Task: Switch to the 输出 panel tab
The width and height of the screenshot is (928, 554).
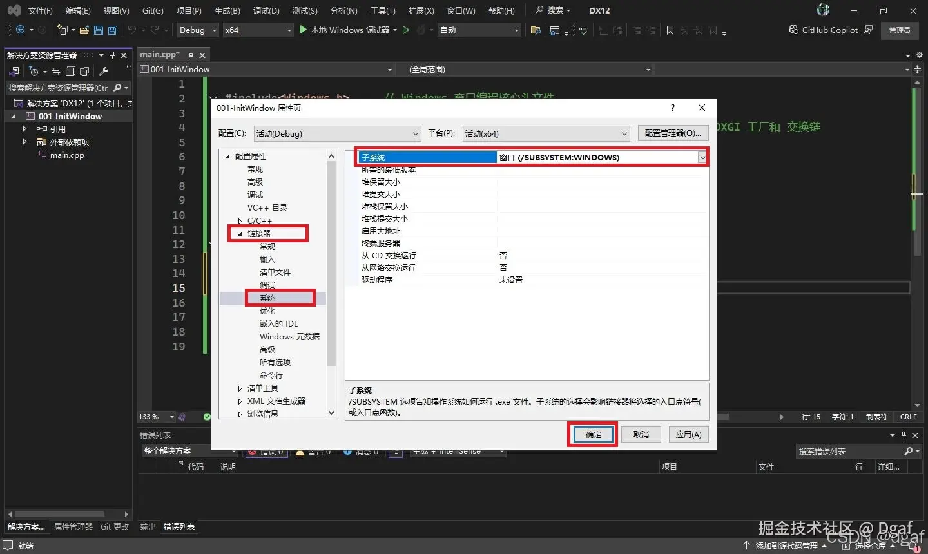Action: (147, 526)
